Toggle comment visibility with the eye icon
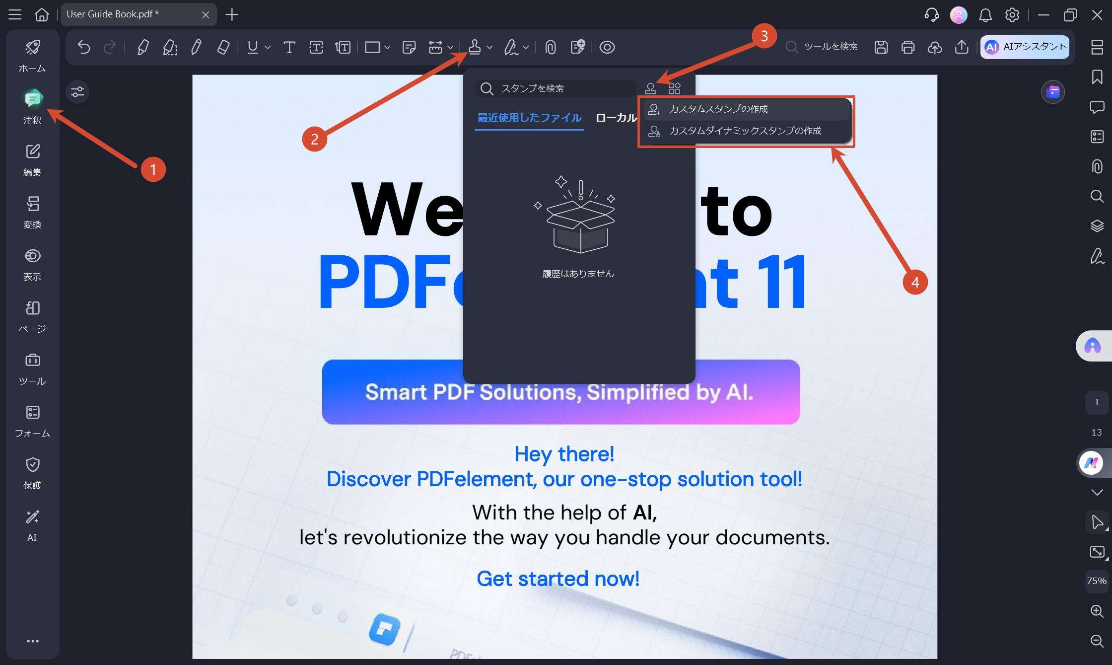 click(607, 47)
